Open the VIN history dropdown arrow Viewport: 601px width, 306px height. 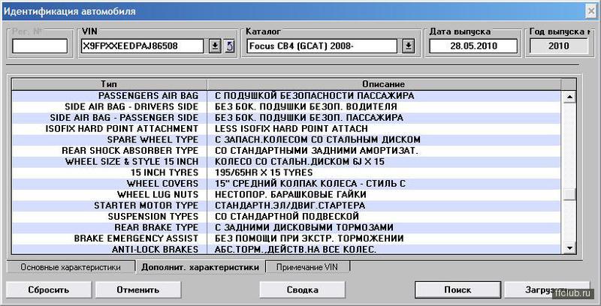215,46
